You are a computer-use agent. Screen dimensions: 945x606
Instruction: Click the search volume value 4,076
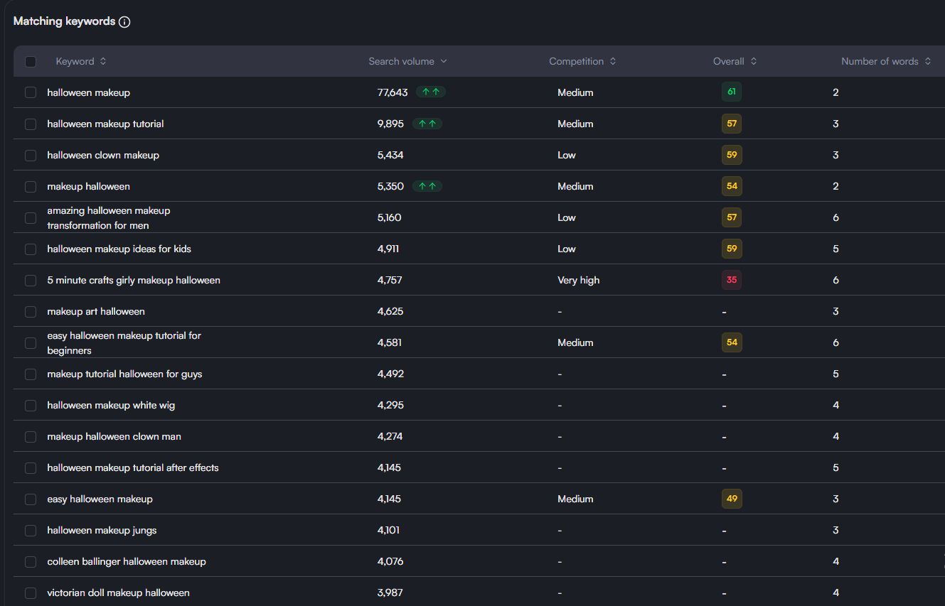point(390,562)
